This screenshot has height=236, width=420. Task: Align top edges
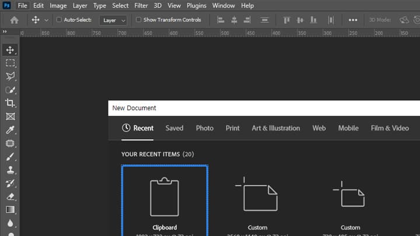286,20
